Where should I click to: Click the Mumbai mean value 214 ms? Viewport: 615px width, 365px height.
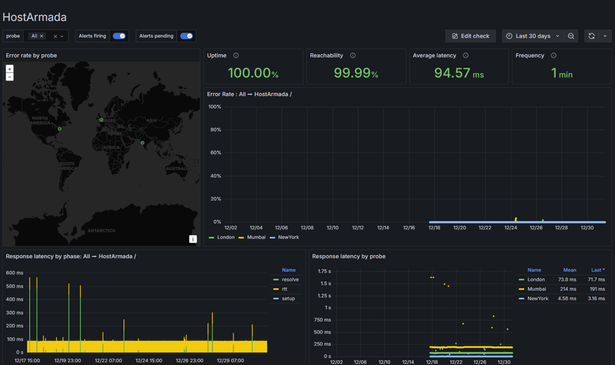pos(568,289)
